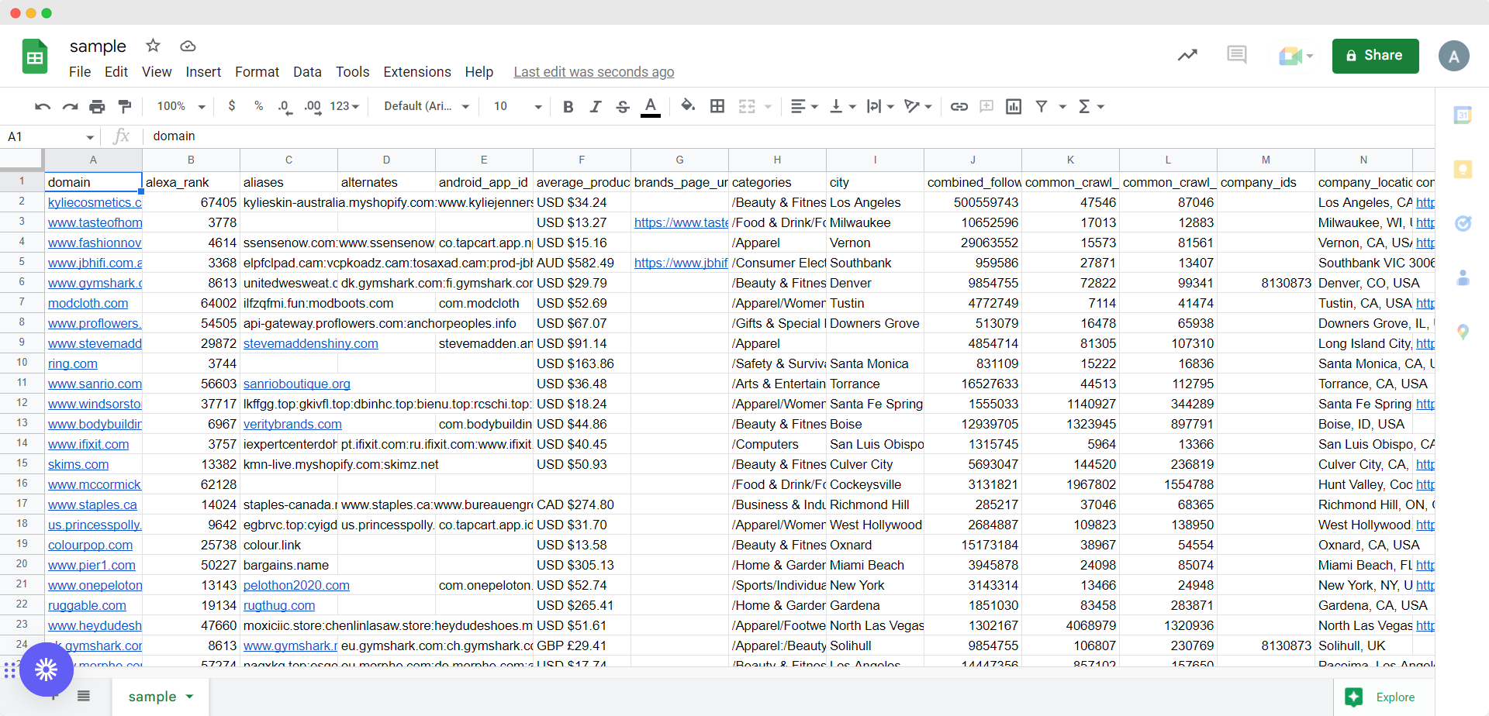Open the Data menu
Image resolution: width=1489 pixels, height=716 pixels.
click(307, 72)
